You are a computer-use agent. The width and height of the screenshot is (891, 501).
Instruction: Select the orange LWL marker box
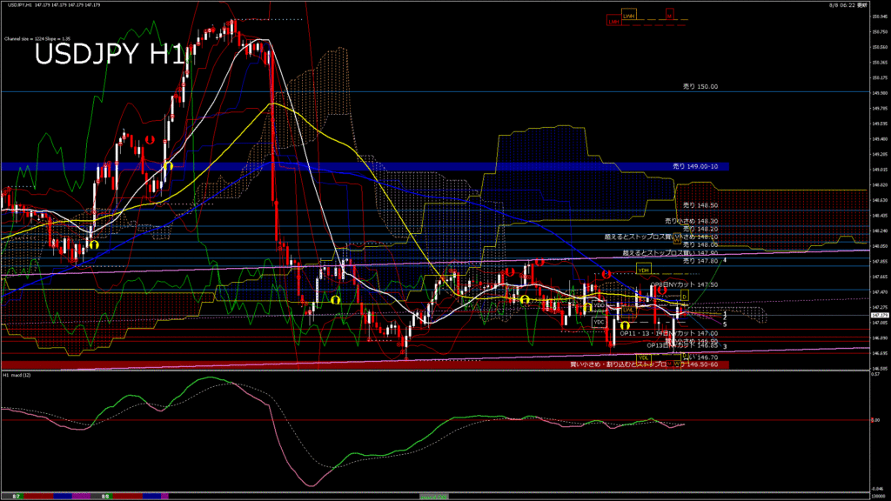coord(626,310)
